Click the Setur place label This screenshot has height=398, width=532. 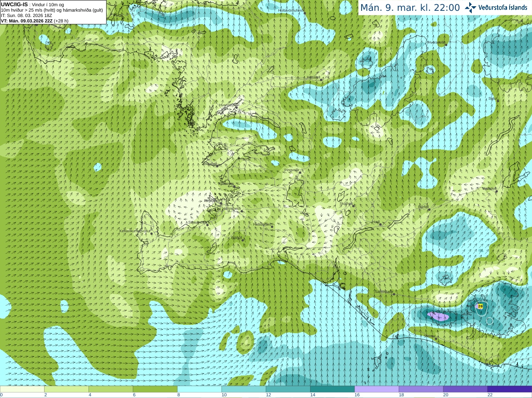pyautogui.click(x=493, y=98)
